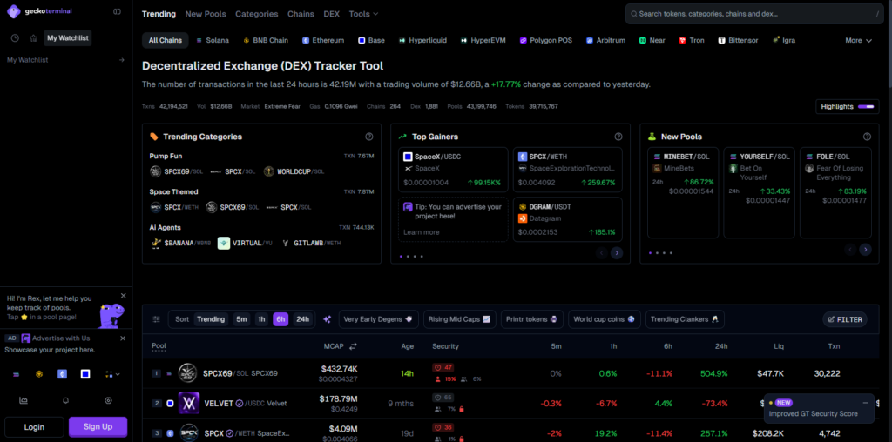Open the DEX tab
Image resolution: width=892 pixels, height=442 pixels.
point(332,14)
